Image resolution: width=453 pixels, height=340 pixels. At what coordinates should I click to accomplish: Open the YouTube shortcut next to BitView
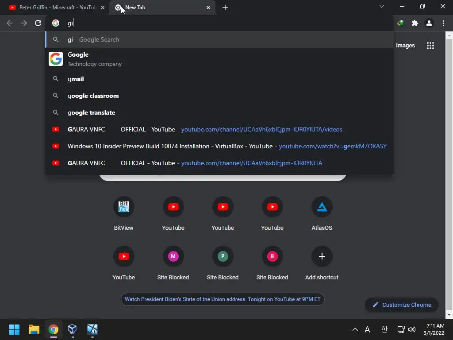point(173,213)
